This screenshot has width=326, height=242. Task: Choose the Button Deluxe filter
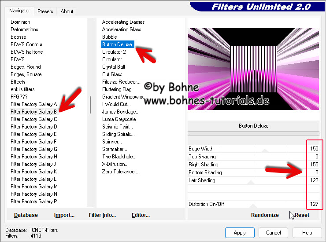pos(117,44)
